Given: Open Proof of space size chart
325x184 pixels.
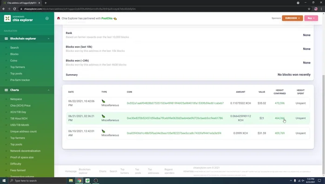Looking at the screenshot, I should [x=22, y=158].
